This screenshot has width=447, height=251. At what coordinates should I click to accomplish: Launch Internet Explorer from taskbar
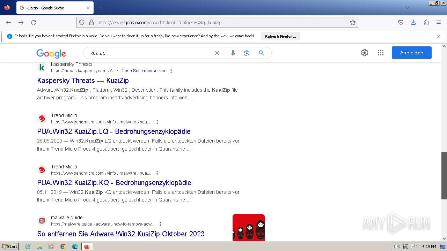coord(28,246)
